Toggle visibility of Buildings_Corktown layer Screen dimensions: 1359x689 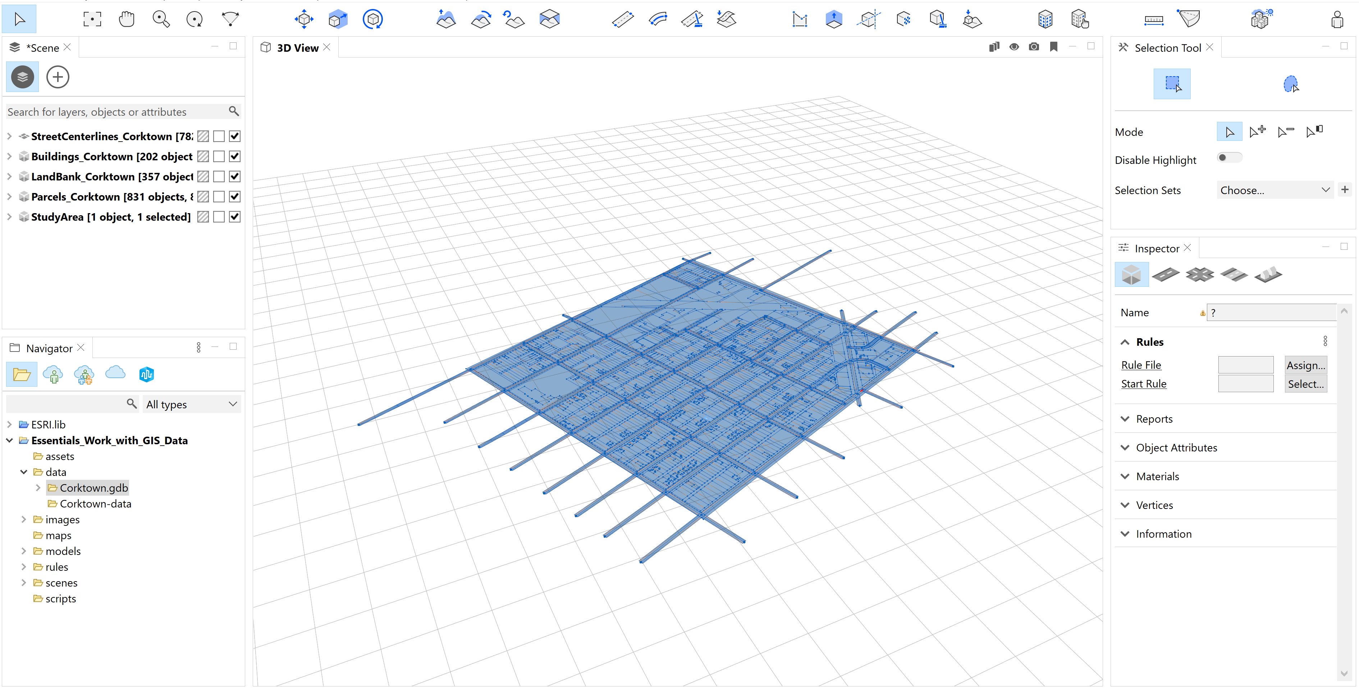235,156
